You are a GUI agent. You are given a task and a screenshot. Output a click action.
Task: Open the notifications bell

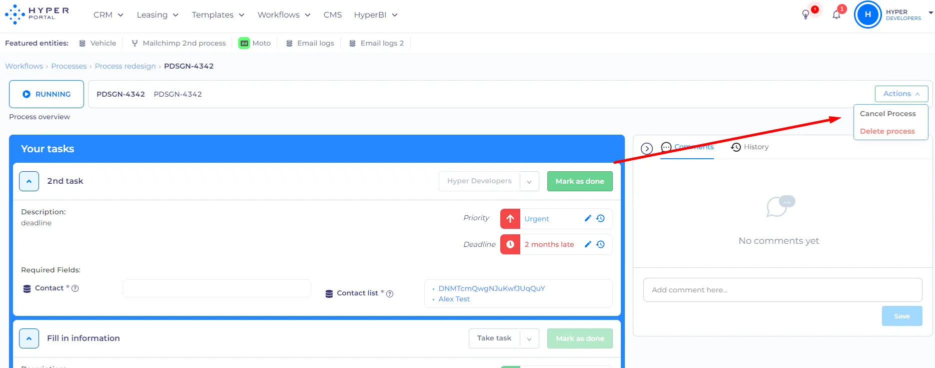click(836, 15)
